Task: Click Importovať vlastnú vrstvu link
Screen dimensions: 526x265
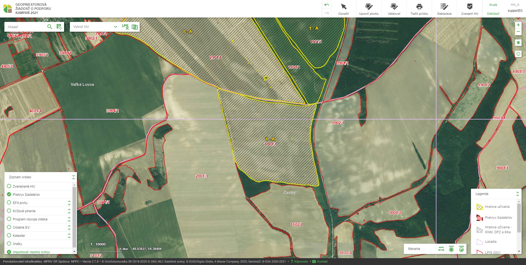Action: [31, 252]
